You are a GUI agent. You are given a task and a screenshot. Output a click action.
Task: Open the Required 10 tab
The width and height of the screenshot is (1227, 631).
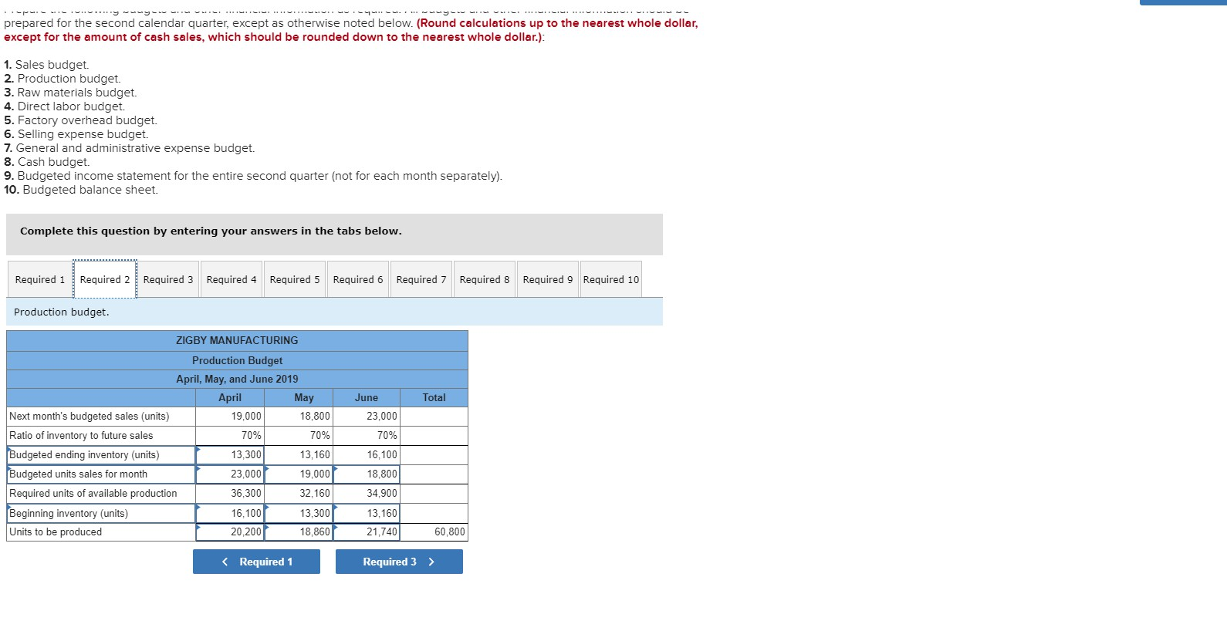[x=611, y=279]
